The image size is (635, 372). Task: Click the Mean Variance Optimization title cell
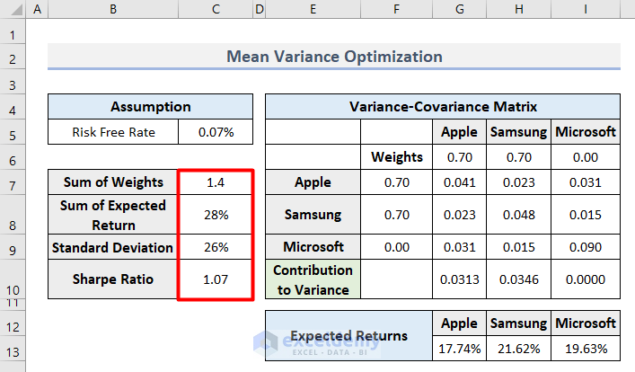tap(334, 57)
